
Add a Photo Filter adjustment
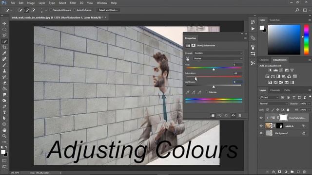pos(284,76)
